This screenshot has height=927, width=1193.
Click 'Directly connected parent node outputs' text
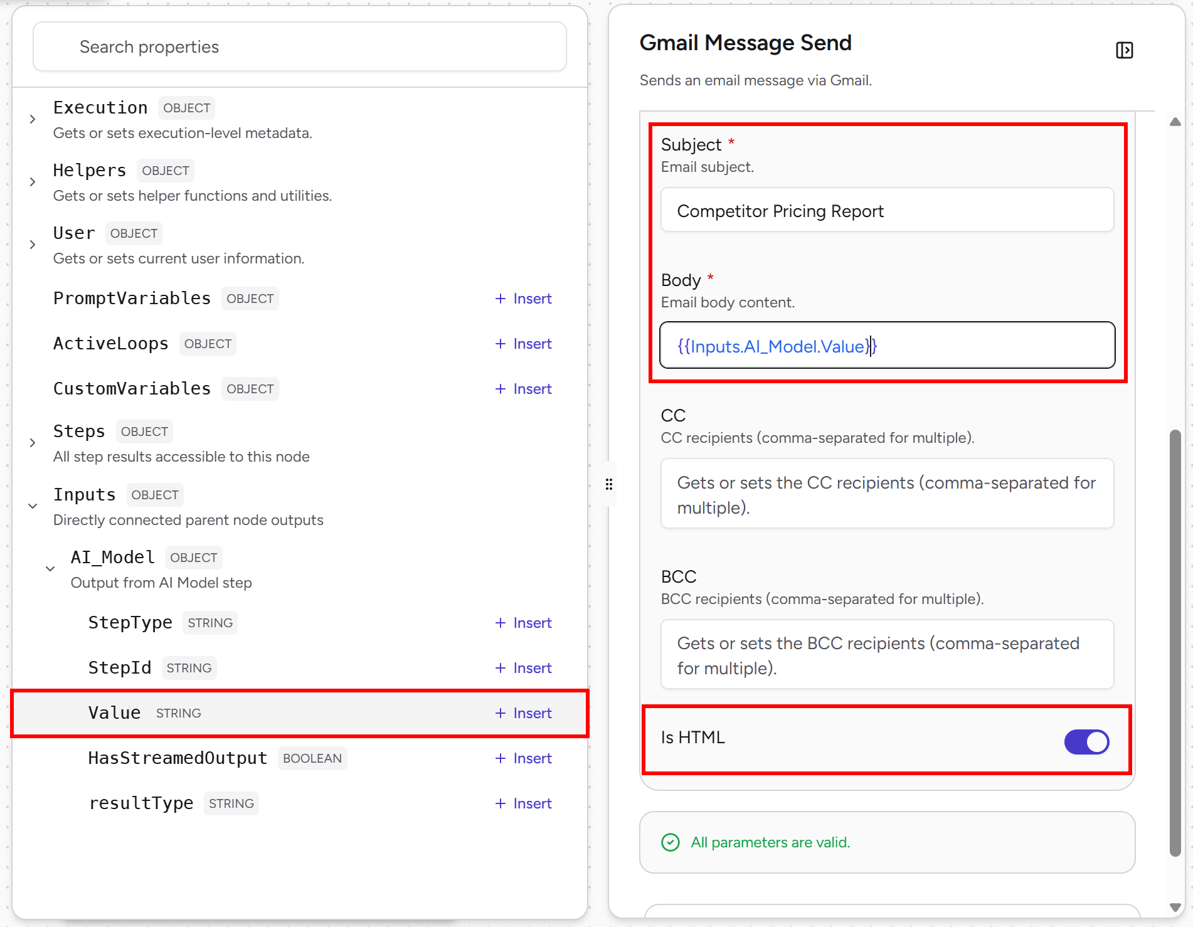(188, 520)
